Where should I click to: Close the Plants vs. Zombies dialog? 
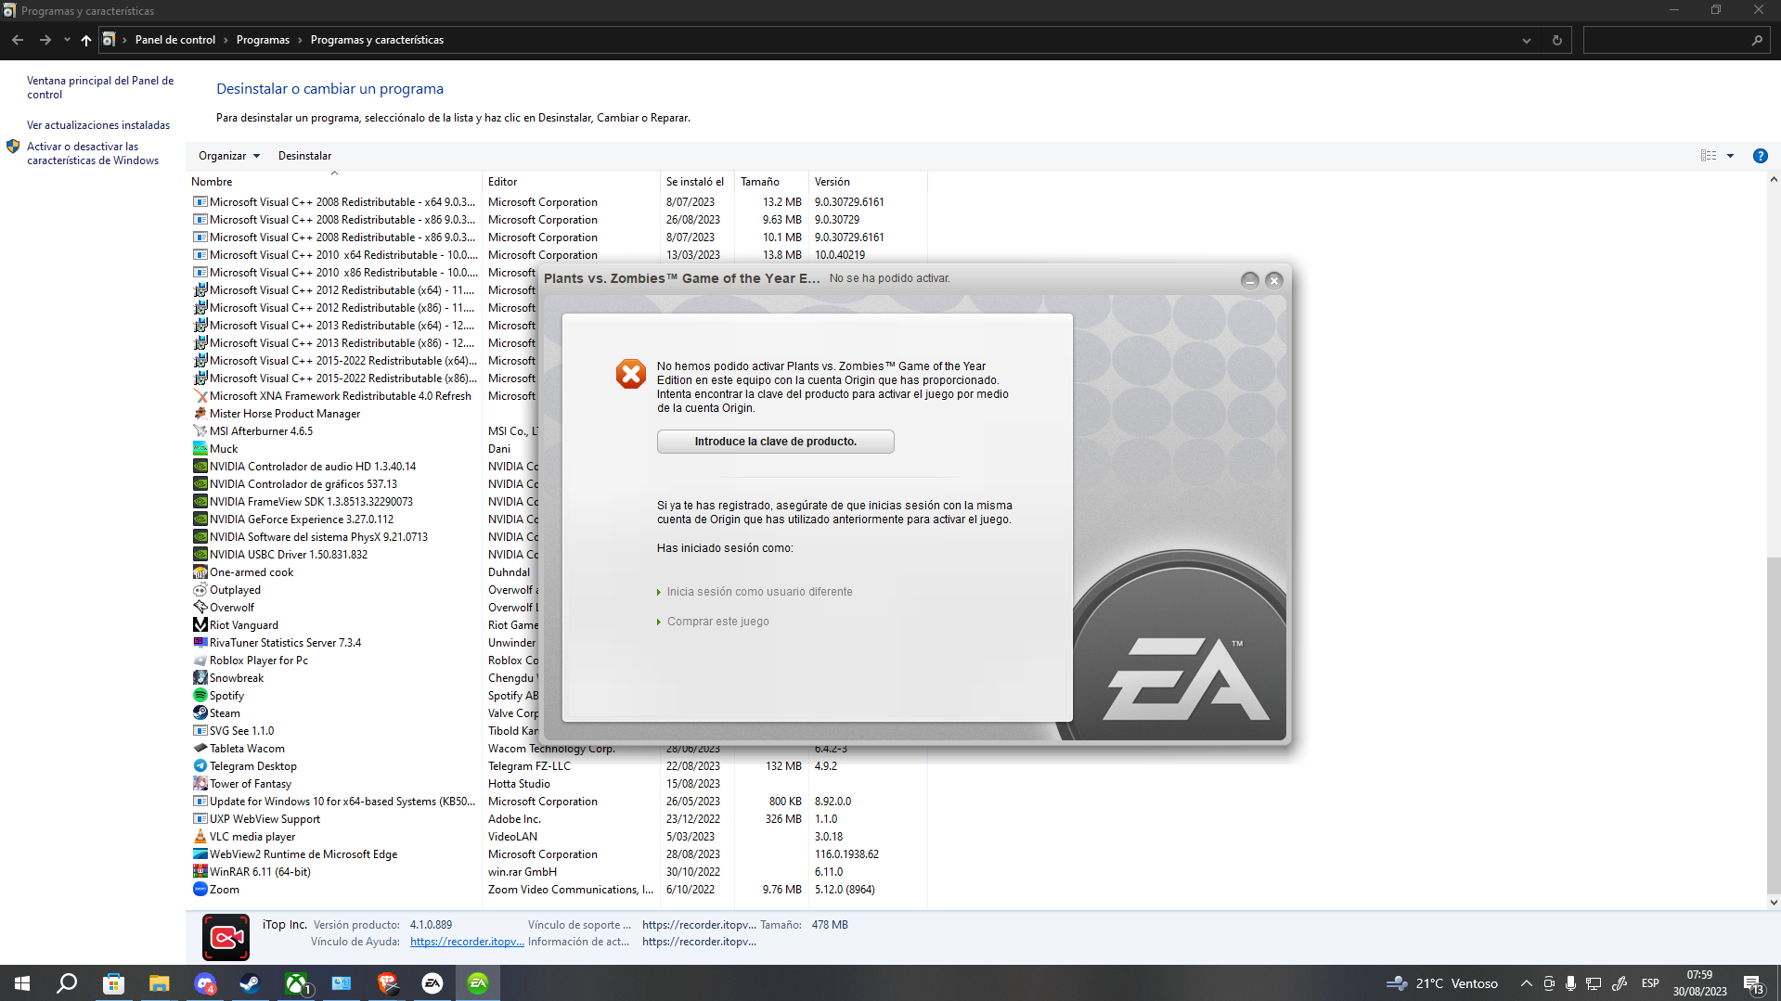pos(1274,280)
